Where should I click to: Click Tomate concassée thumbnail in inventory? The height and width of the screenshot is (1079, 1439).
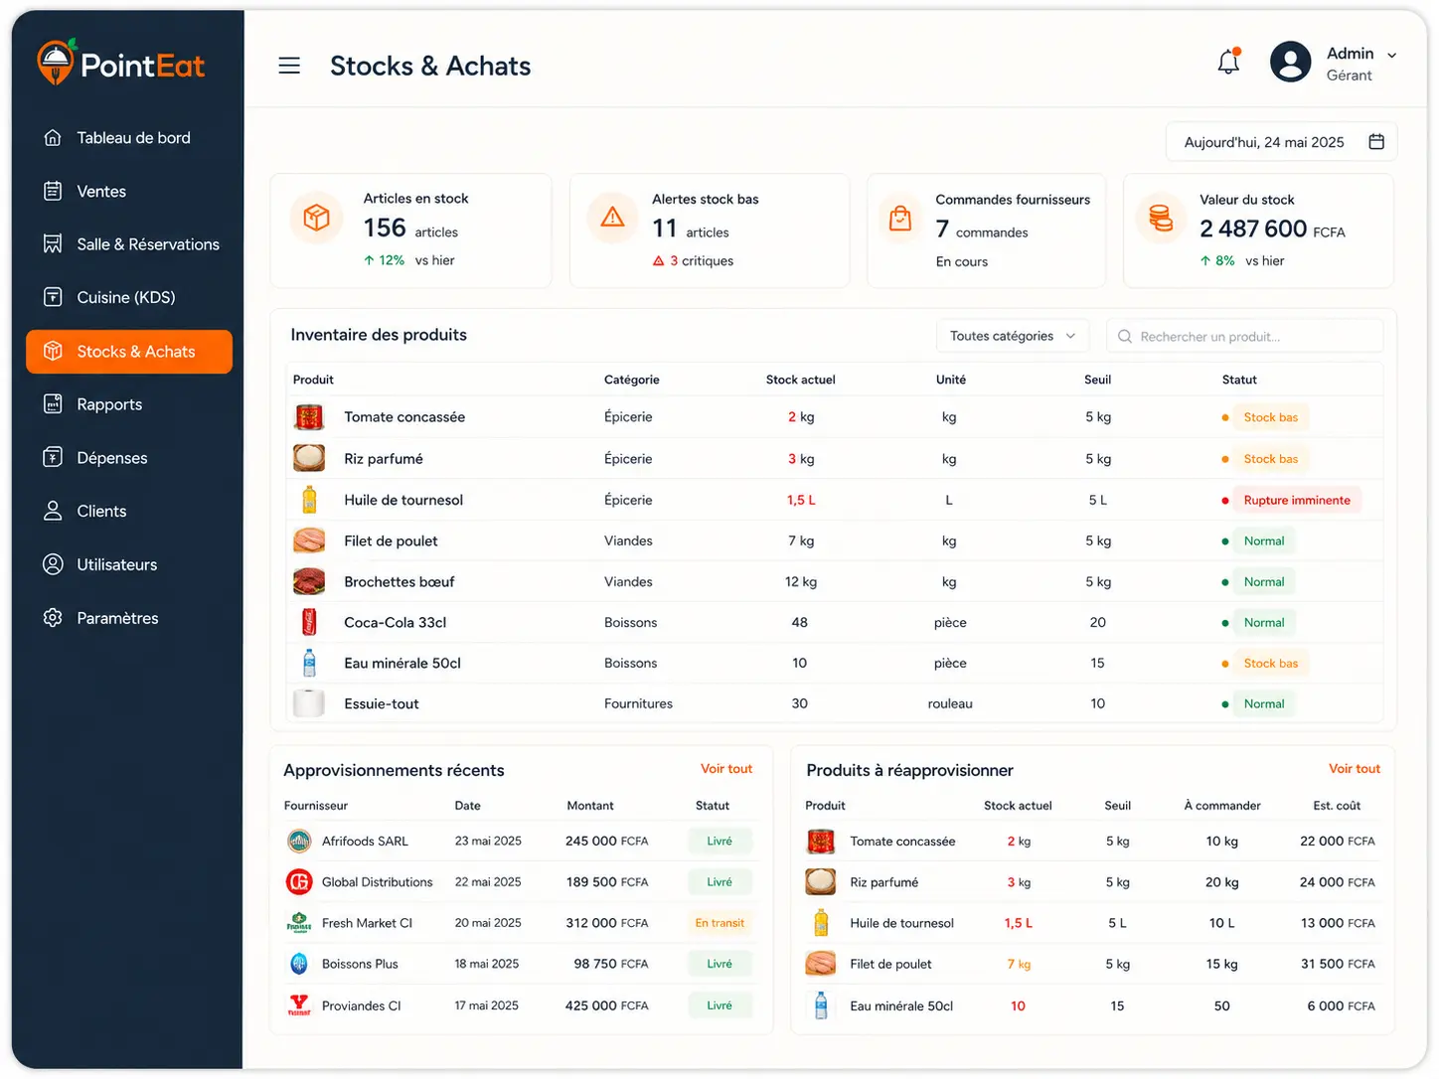click(x=309, y=417)
